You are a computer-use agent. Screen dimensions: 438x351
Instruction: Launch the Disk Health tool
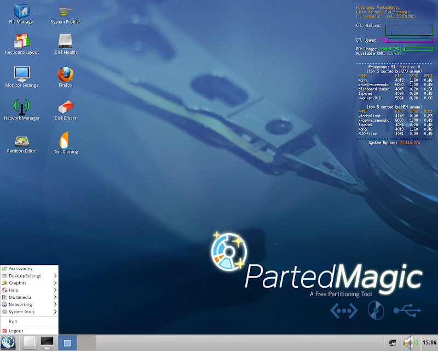[x=66, y=44]
